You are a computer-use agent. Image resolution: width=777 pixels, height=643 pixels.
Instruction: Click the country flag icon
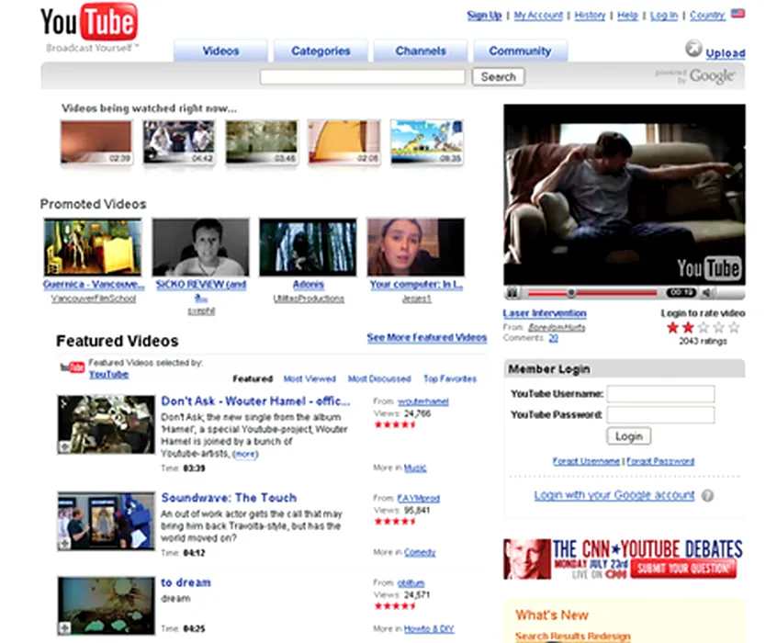(738, 14)
